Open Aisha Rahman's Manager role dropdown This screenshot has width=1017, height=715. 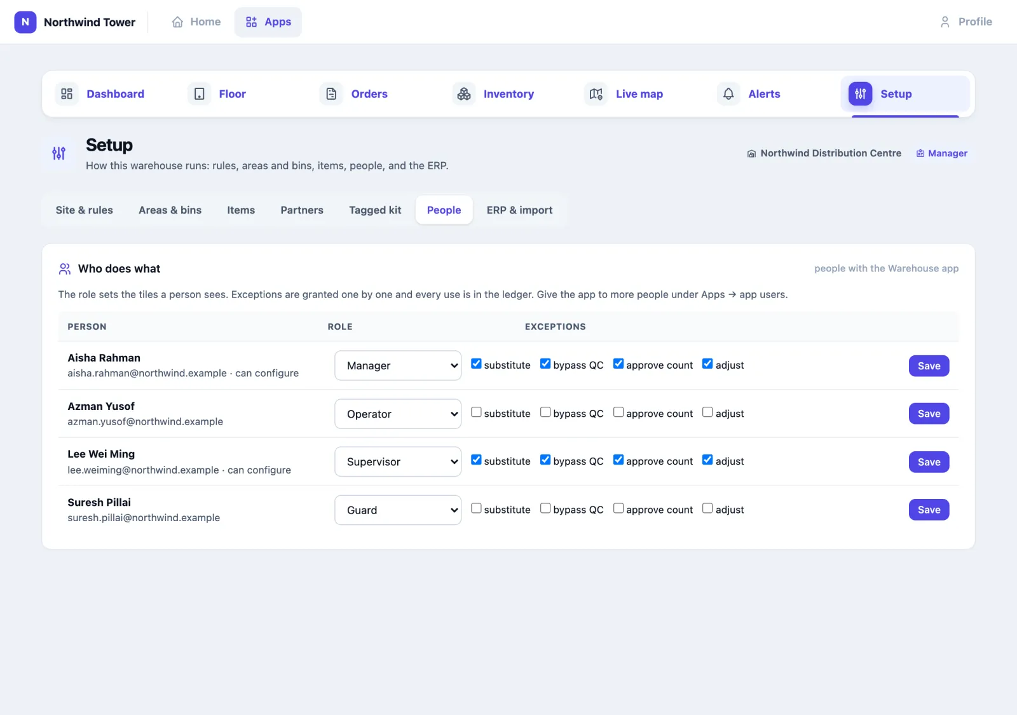click(x=398, y=365)
